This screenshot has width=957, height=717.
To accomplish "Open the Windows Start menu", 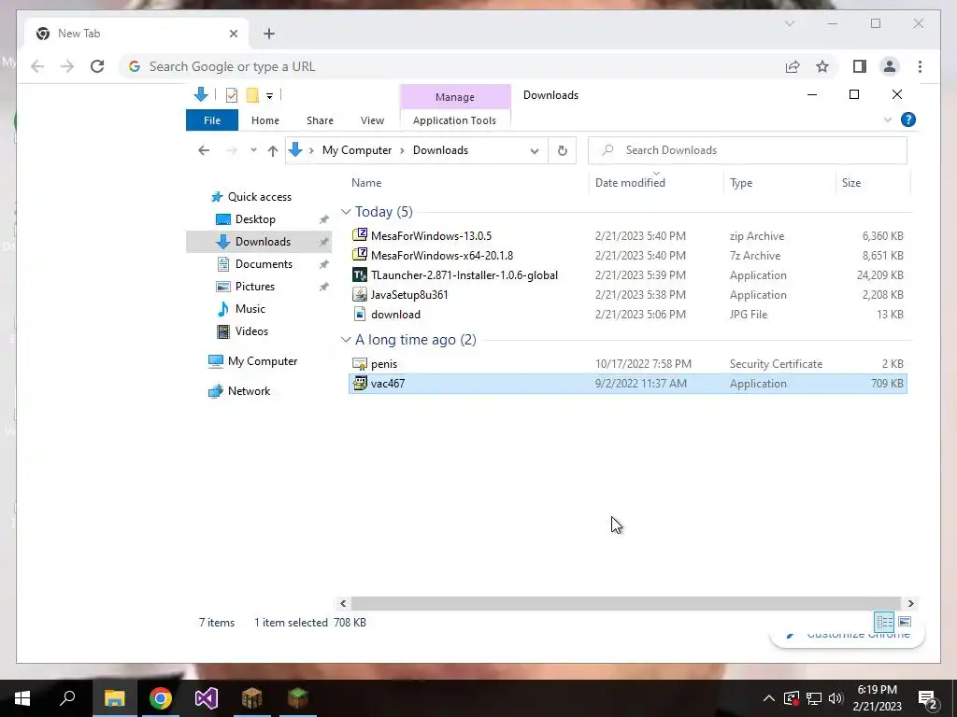I will 22,698.
